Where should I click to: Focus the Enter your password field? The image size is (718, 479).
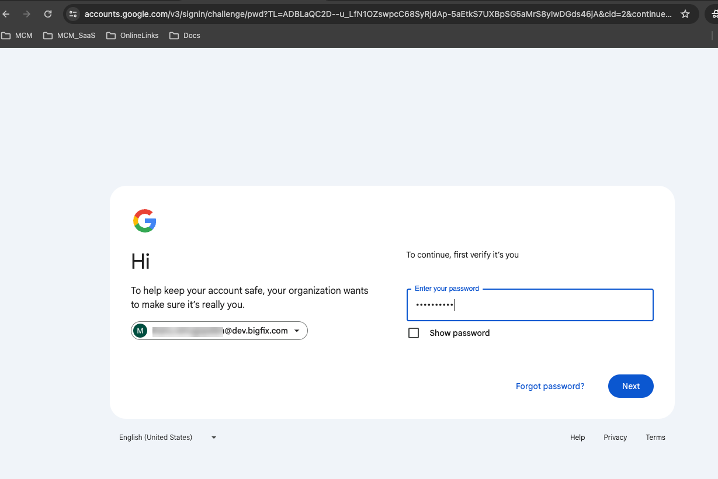point(529,305)
